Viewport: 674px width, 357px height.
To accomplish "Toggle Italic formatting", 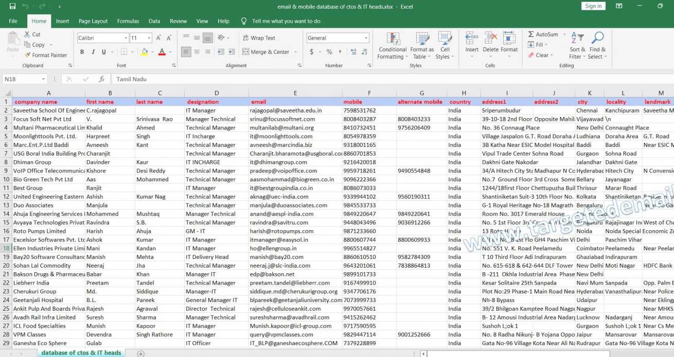I will pyautogui.click(x=93, y=52).
